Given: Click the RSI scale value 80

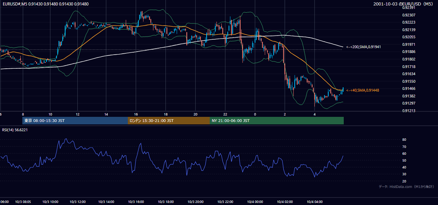Looking at the screenshot, I should click(404, 140).
